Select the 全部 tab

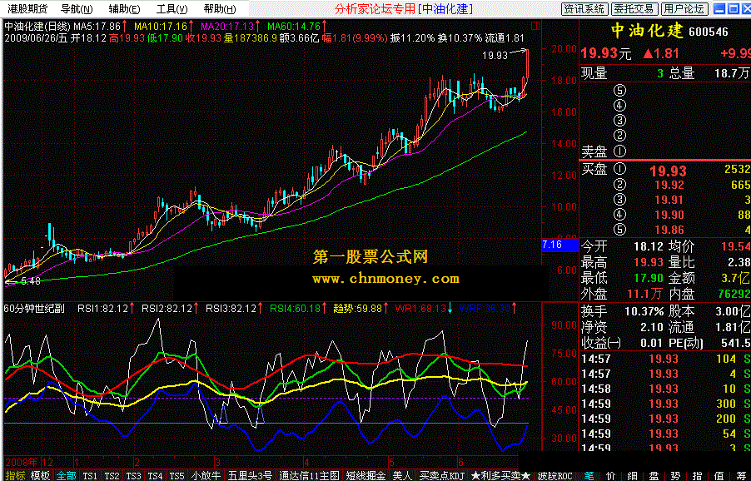coord(66,475)
